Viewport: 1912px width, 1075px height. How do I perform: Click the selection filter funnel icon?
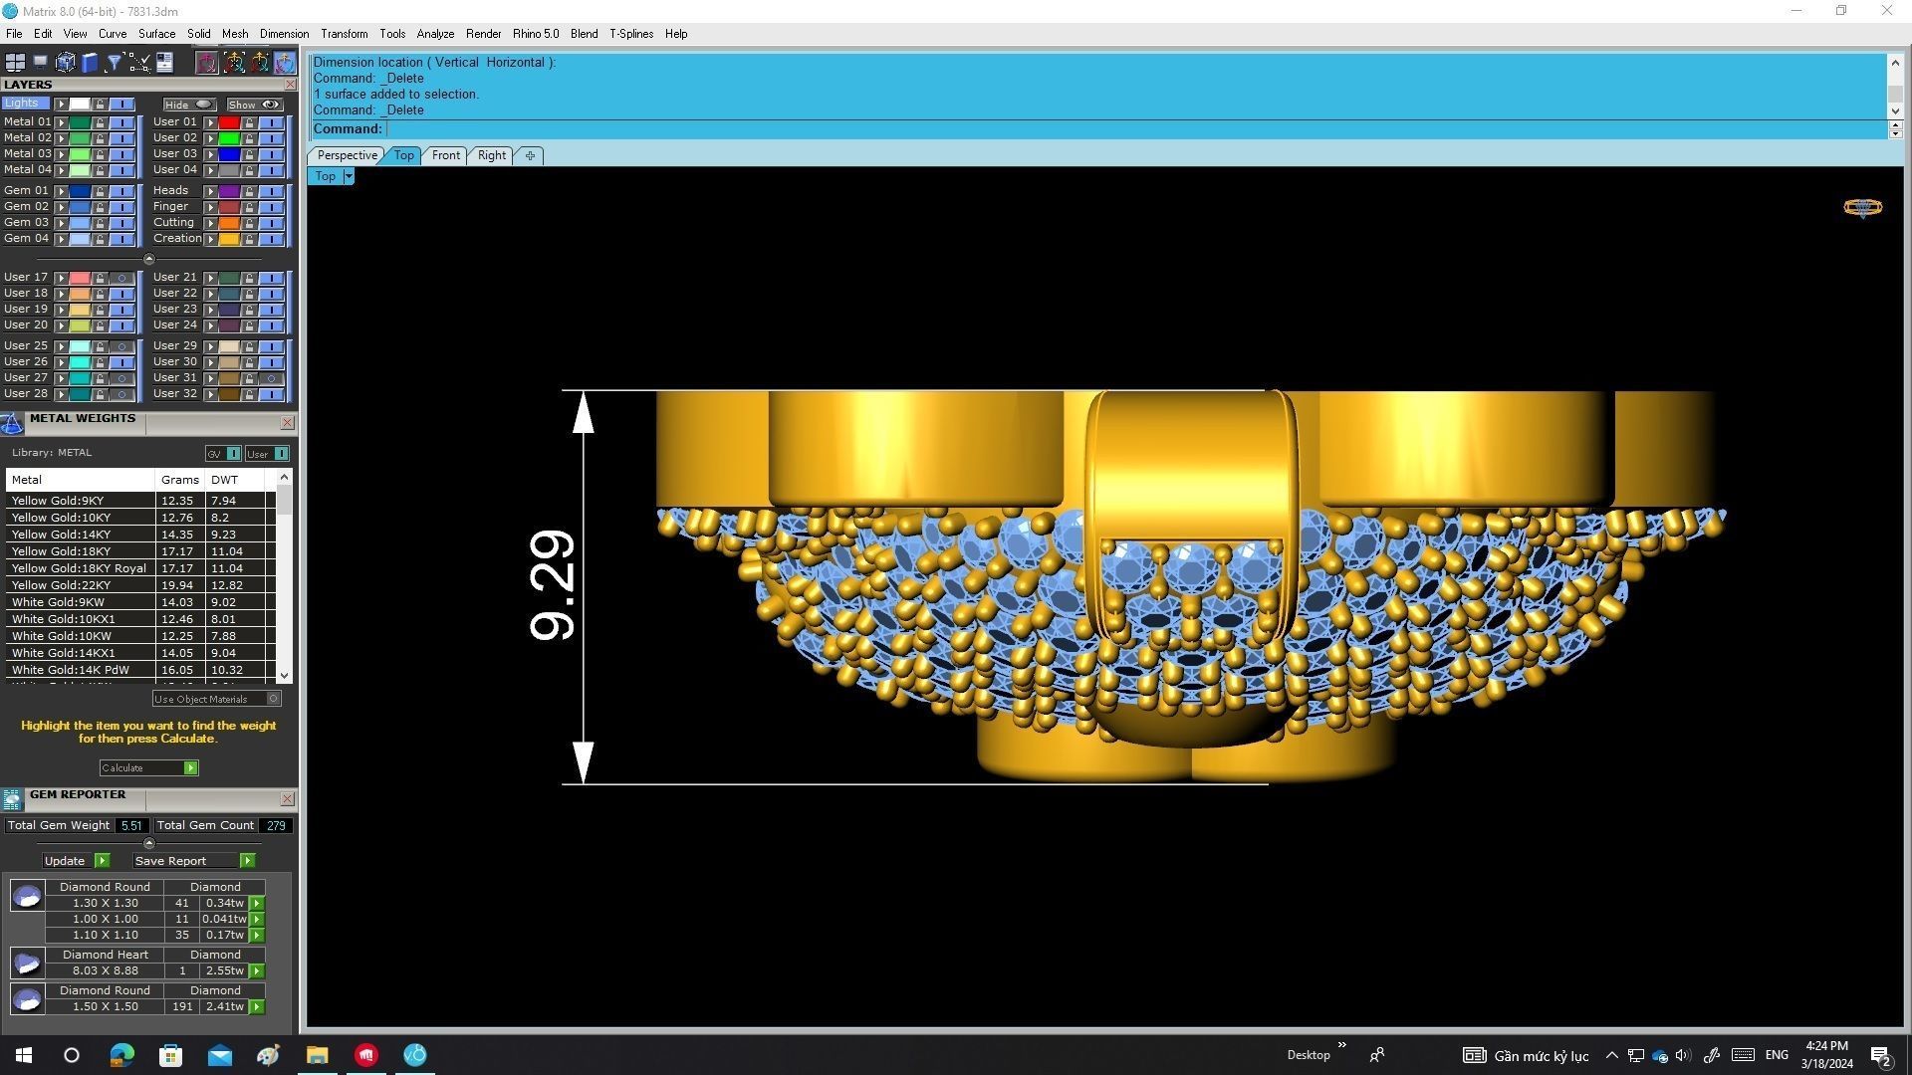pyautogui.click(x=115, y=63)
